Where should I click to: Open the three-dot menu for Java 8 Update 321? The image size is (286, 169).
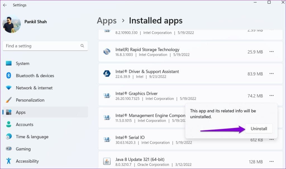271,161
